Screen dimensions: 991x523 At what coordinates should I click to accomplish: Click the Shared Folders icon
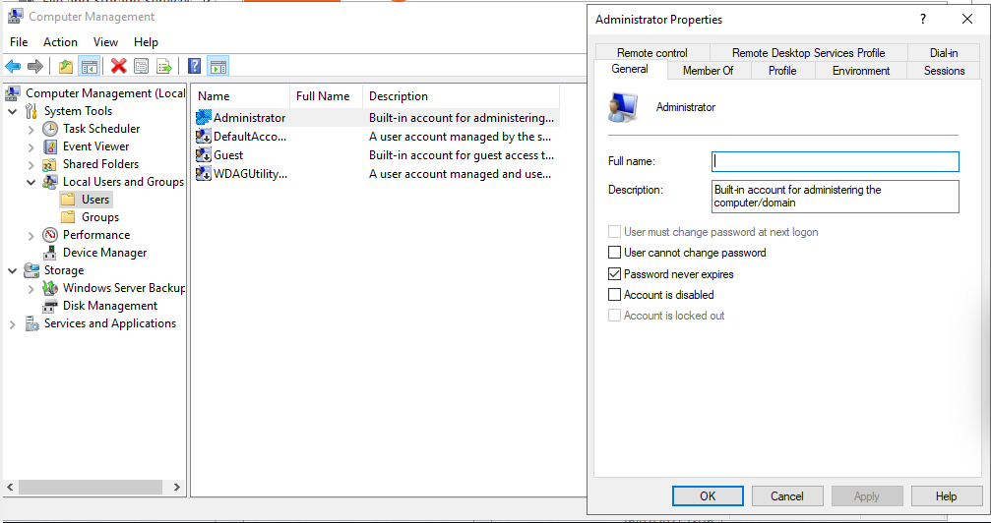[50, 164]
